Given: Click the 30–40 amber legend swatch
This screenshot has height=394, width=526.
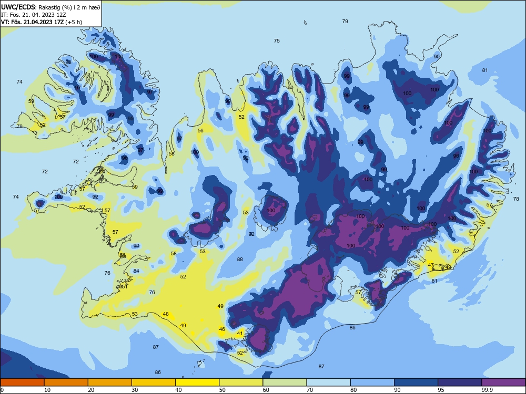Looking at the screenshot, I should (x=154, y=382).
